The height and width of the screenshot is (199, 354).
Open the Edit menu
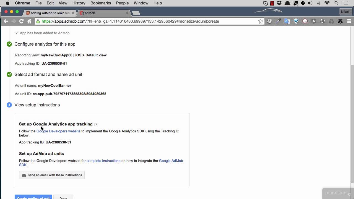tap(50, 3)
